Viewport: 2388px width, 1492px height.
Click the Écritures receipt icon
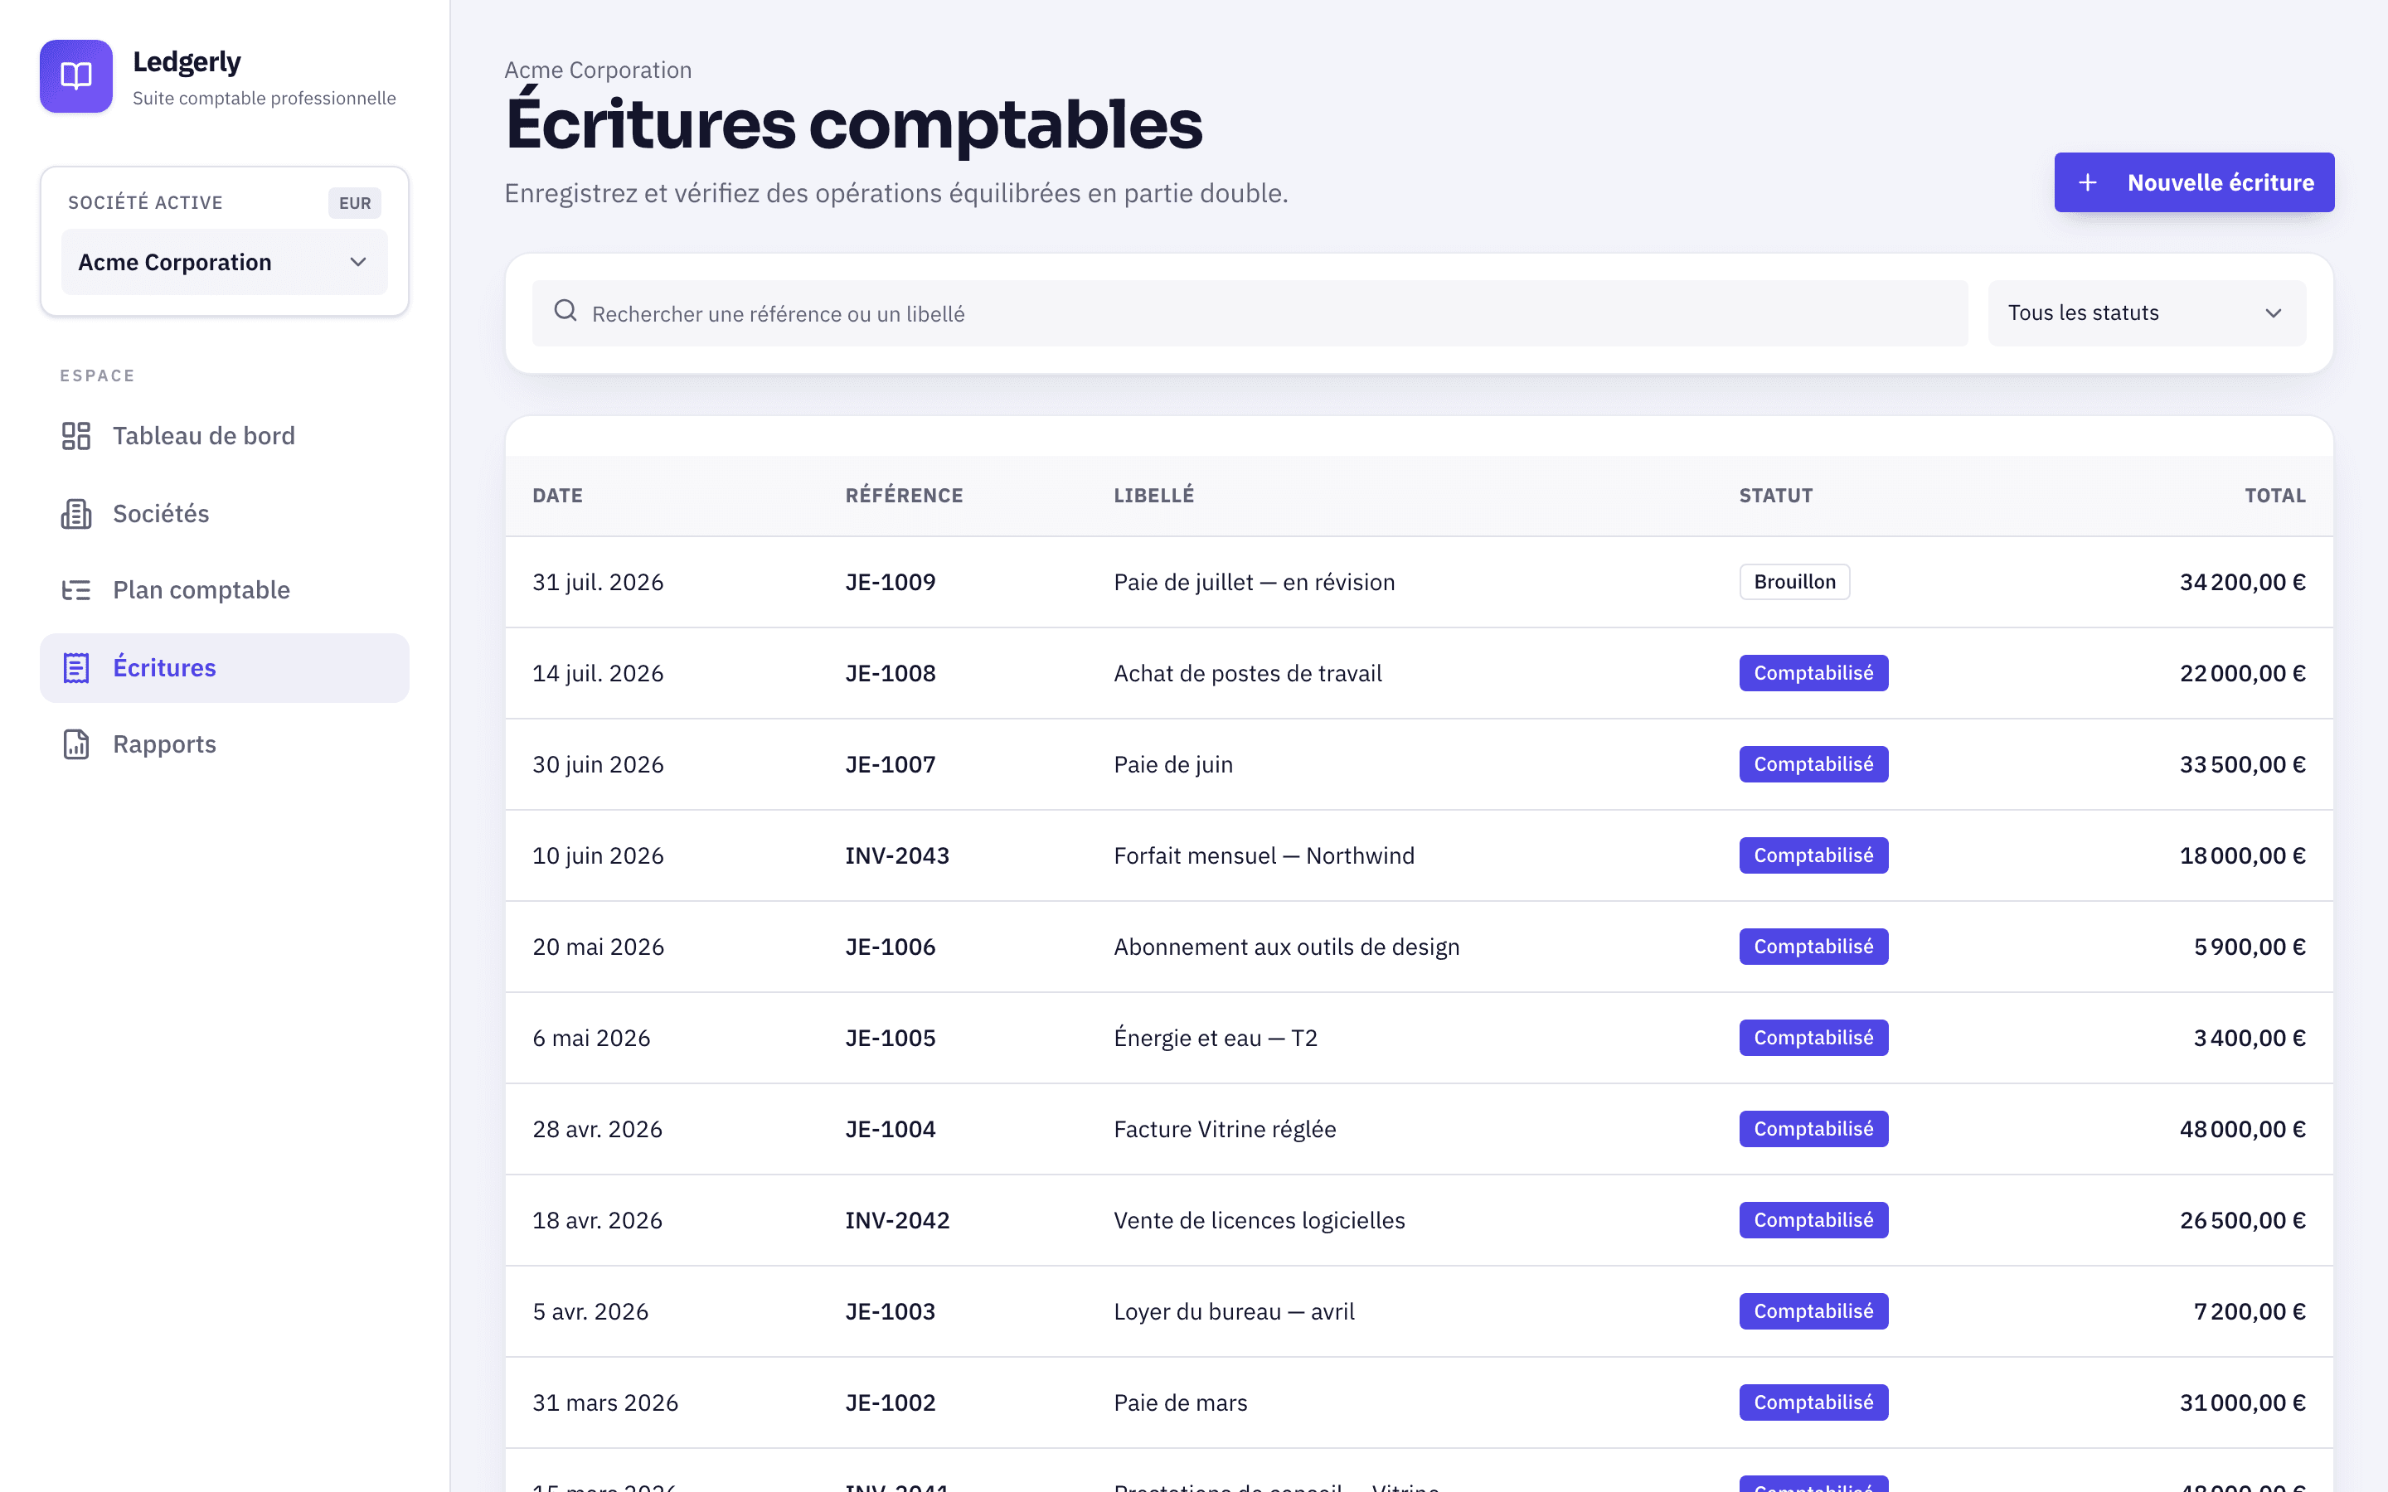coord(76,668)
